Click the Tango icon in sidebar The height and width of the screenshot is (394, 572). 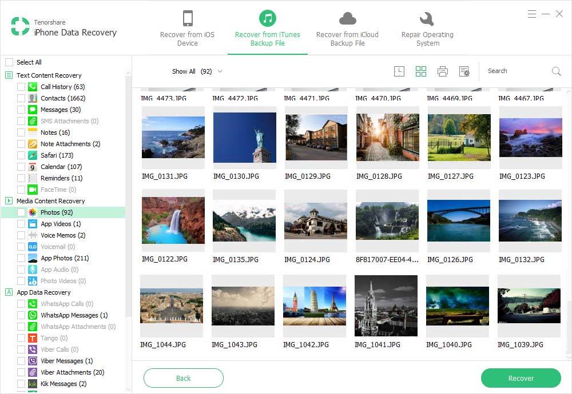(x=33, y=338)
